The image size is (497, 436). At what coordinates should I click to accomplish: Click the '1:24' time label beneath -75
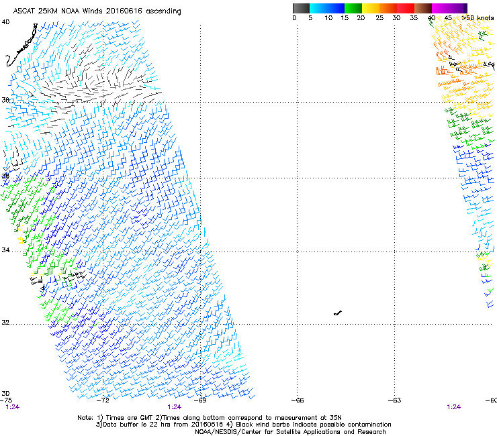(x=13, y=407)
